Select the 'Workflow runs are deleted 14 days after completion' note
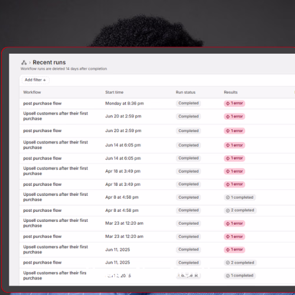Image resolution: width=295 pixels, height=295 pixels. click(x=64, y=69)
